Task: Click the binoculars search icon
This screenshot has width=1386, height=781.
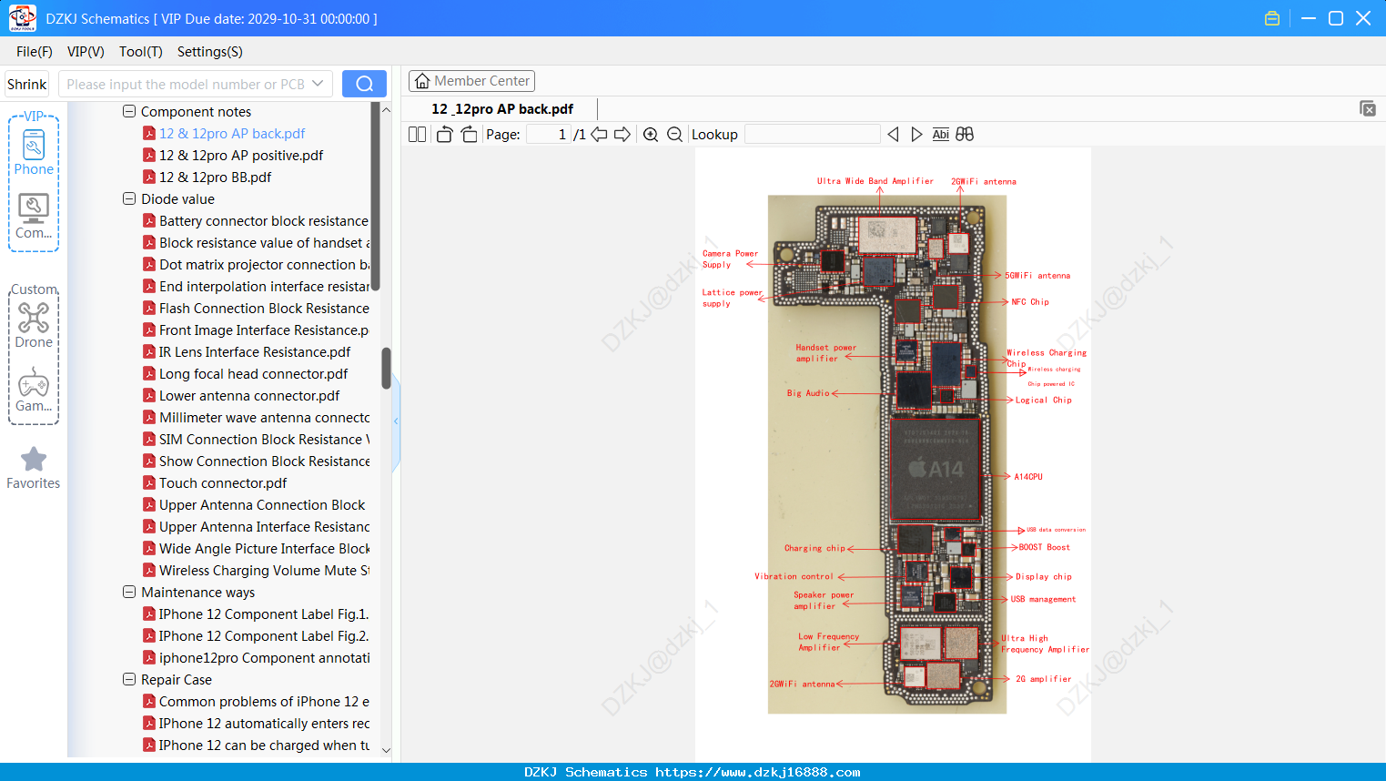Action: coord(965,135)
